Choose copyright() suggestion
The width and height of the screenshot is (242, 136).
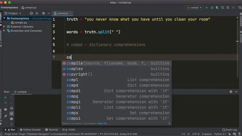coord(116,74)
